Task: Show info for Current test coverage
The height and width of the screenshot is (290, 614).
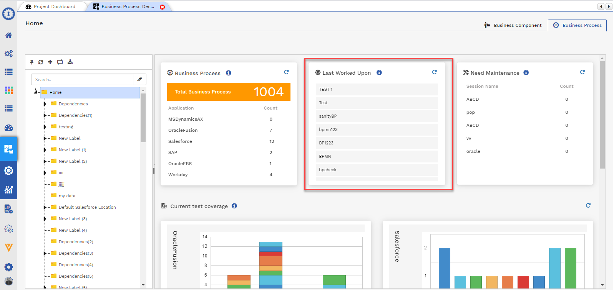Action: (x=234, y=206)
